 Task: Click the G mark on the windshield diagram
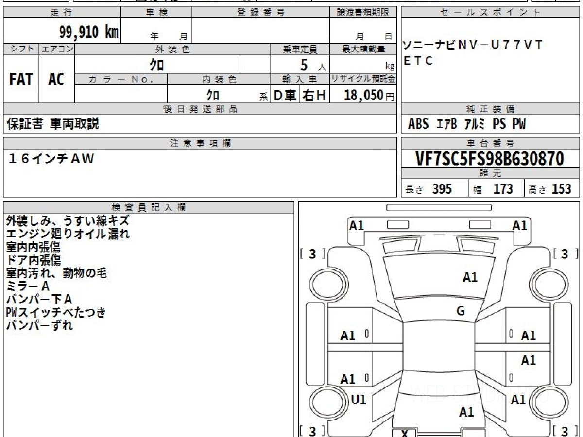(461, 311)
